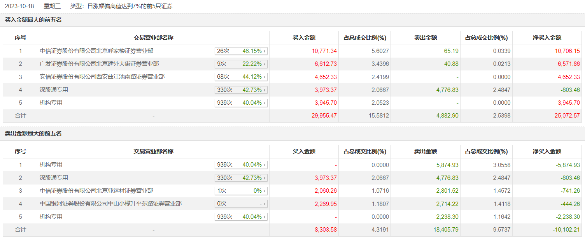
Task: Click the 买入金额最大的前五名 section header
Action: (x=33, y=20)
